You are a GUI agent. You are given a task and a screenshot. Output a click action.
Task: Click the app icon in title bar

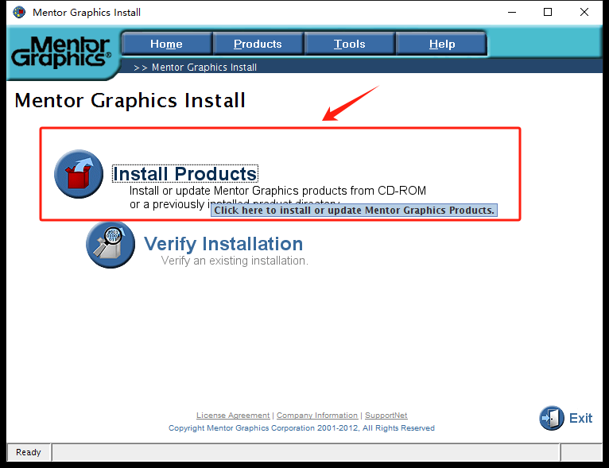(19, 13)
